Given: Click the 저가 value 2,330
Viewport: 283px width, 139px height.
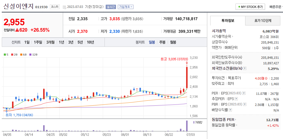Looking at the screenshot, I should 114,32.
